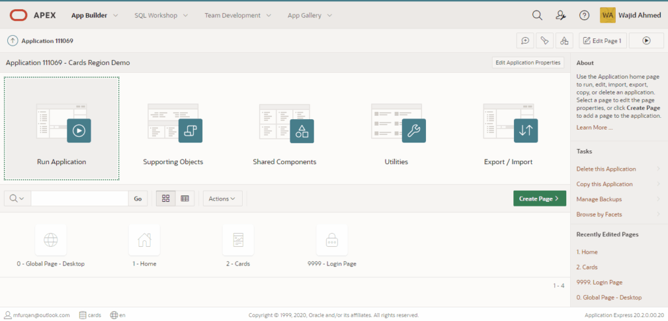
Task: Go up using the Application 111069 arrow icon
Action: tap(13, 41)
